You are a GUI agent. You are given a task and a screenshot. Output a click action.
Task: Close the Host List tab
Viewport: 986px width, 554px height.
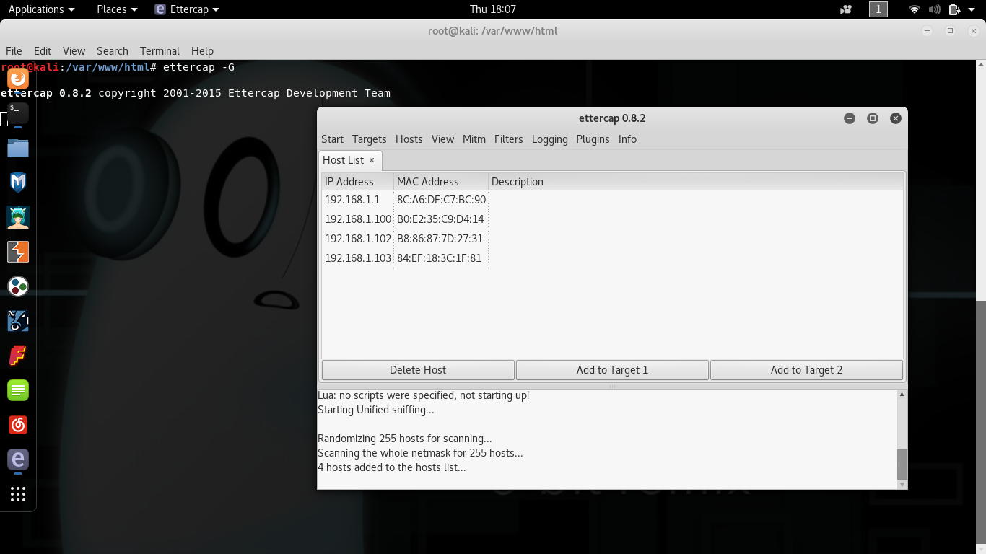coord(372,160)
